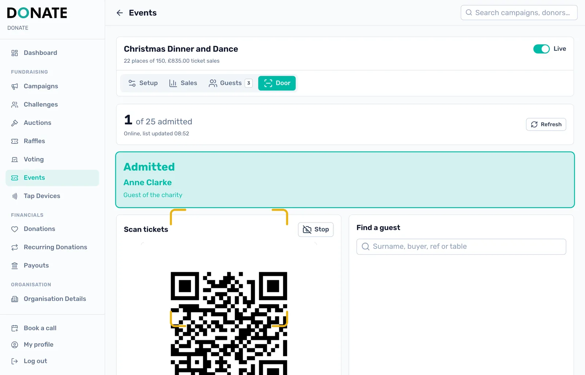
Task: Open Campaigns in the sidebar
Action: [52, 86]
